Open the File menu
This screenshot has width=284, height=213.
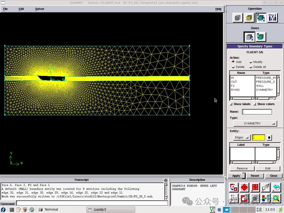6,9
